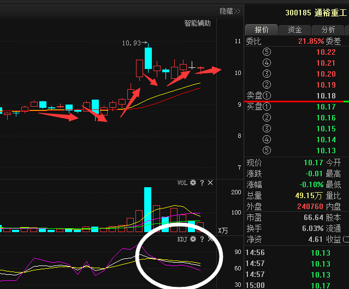Select the tallest cyan volume bar
This screenshot has height=289, width=349.
coord(147,207)
